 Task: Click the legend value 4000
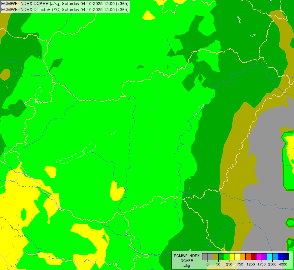coord(283,264)
